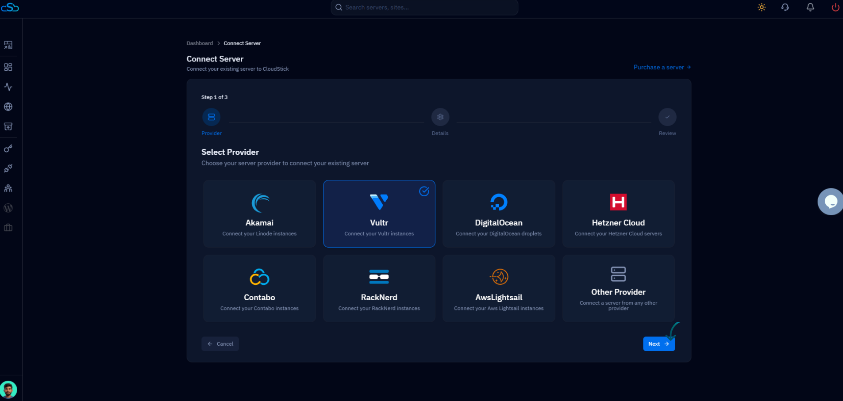Jump to the Review step check icon
The image size is (843, 401).
click(x=667, y=117)
